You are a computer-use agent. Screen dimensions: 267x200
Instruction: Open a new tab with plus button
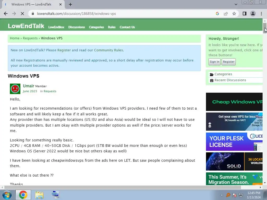(70, 4)
